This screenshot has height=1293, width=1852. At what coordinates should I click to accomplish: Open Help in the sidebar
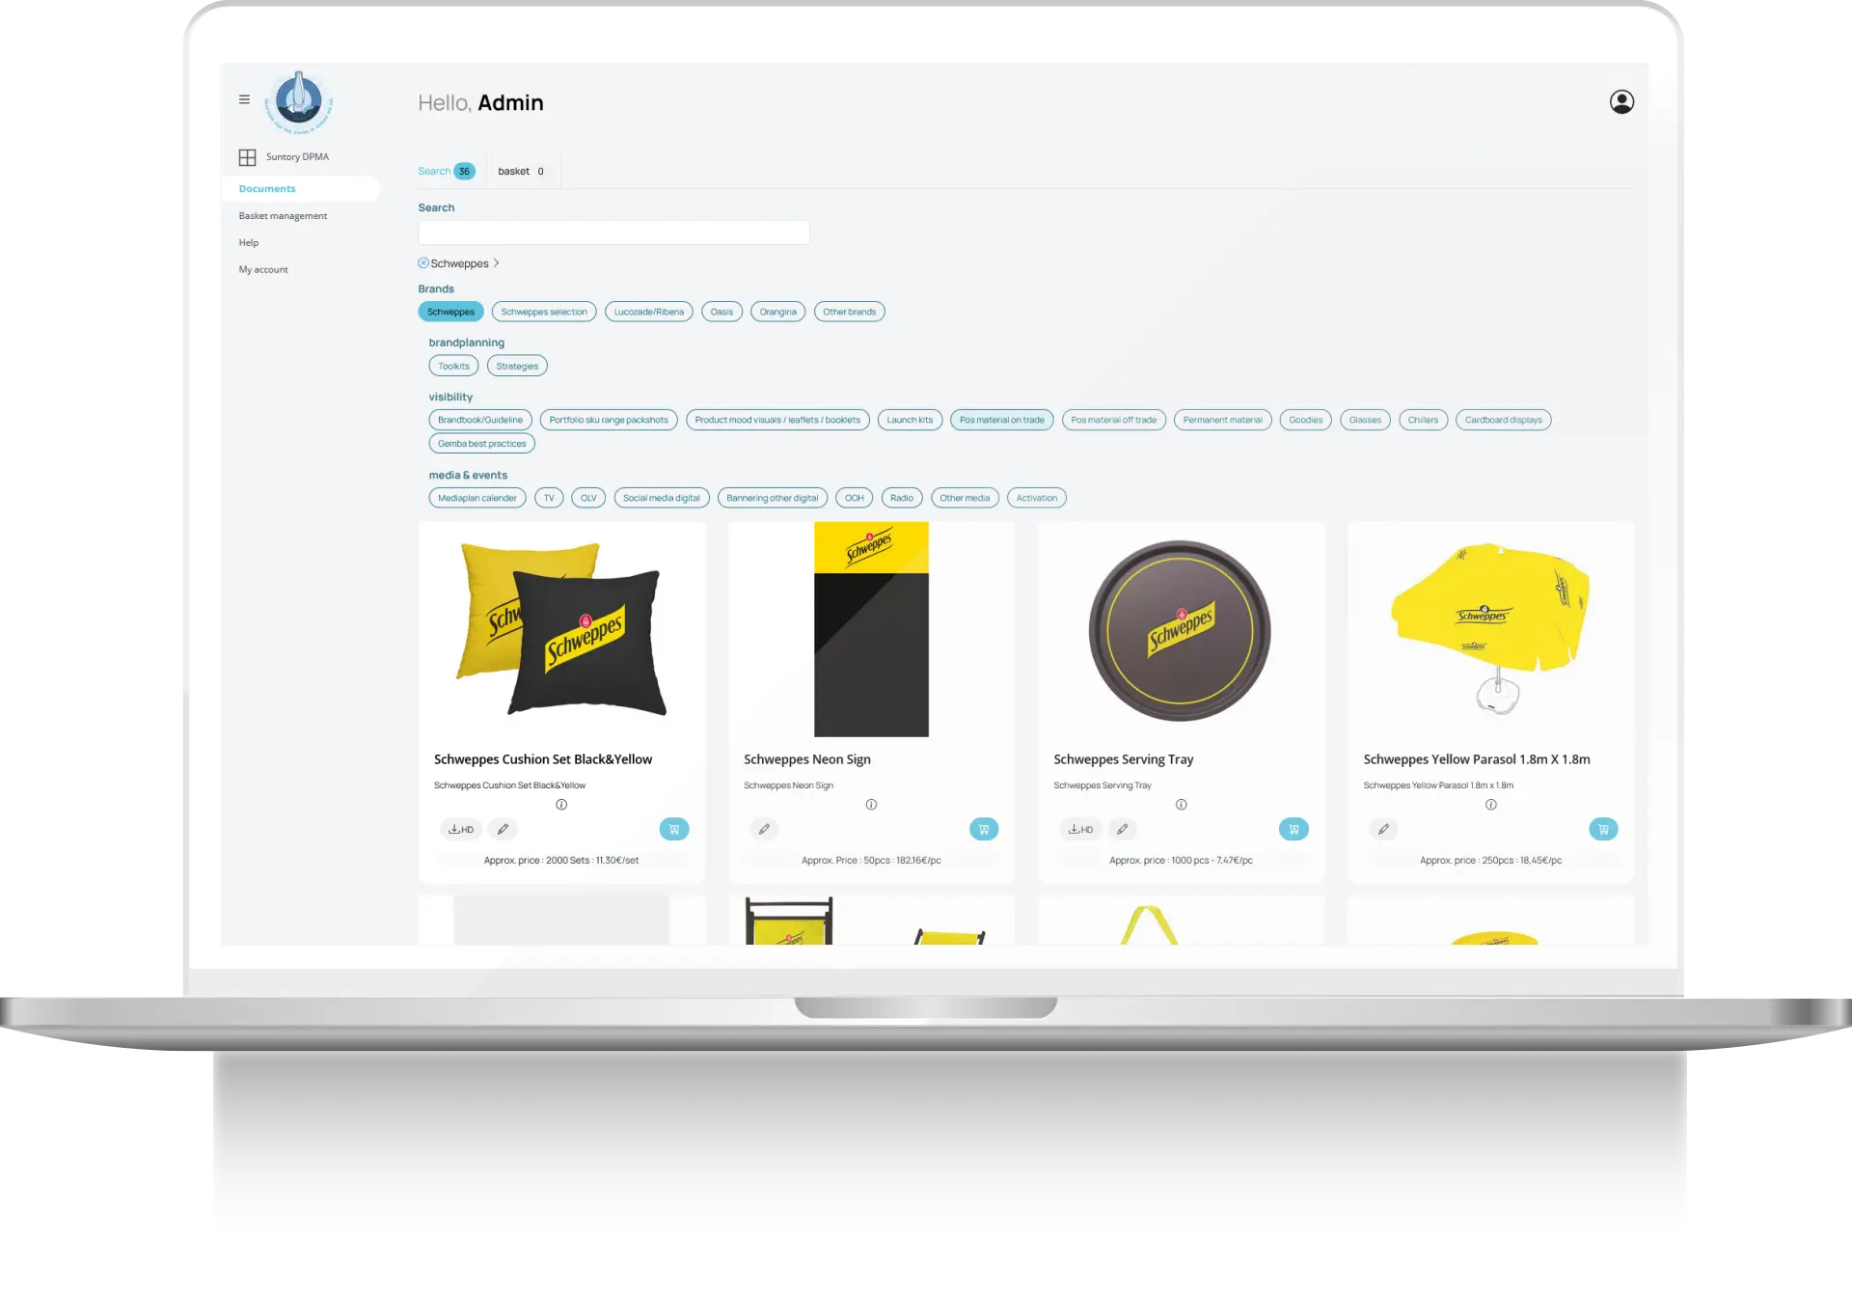point(249,242)
